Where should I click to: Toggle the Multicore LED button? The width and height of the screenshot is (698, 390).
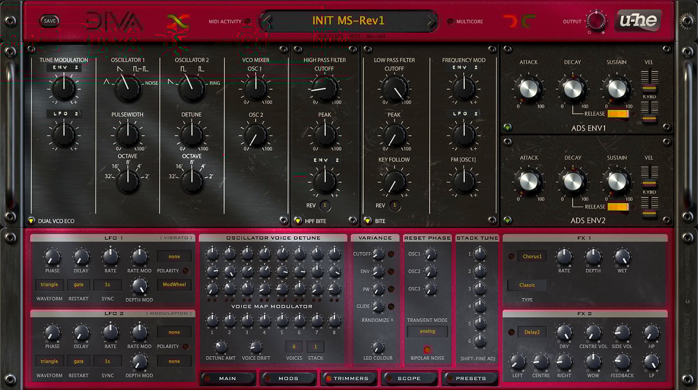(450, 22)
